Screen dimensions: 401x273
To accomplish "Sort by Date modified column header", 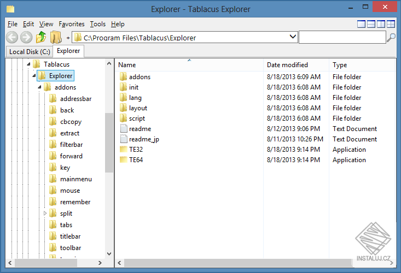I will pos(296,65).
